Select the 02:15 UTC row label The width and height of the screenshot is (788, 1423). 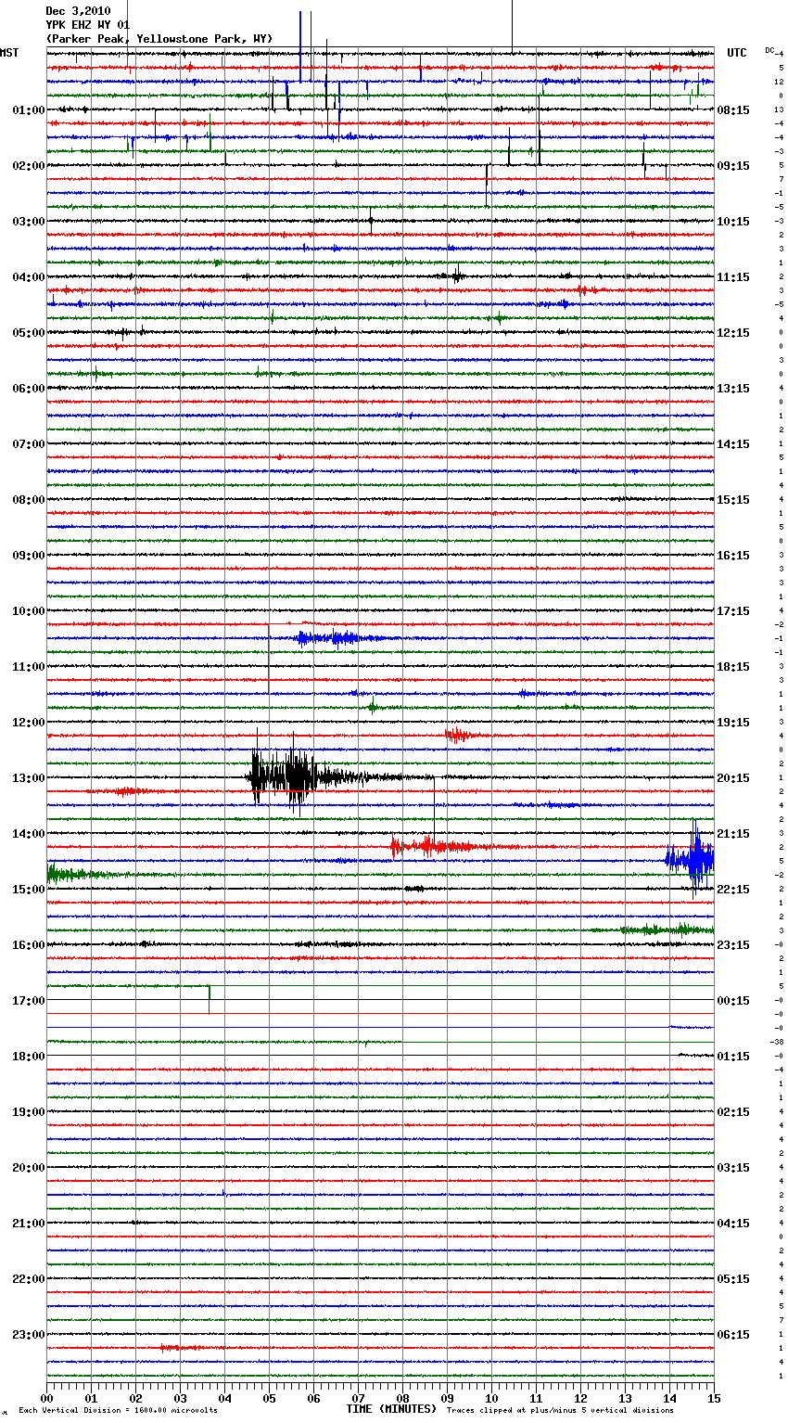click(x=733, y=1112)
